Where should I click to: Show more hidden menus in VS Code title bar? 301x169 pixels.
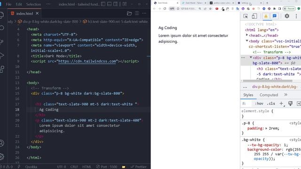tap(48, 4)
